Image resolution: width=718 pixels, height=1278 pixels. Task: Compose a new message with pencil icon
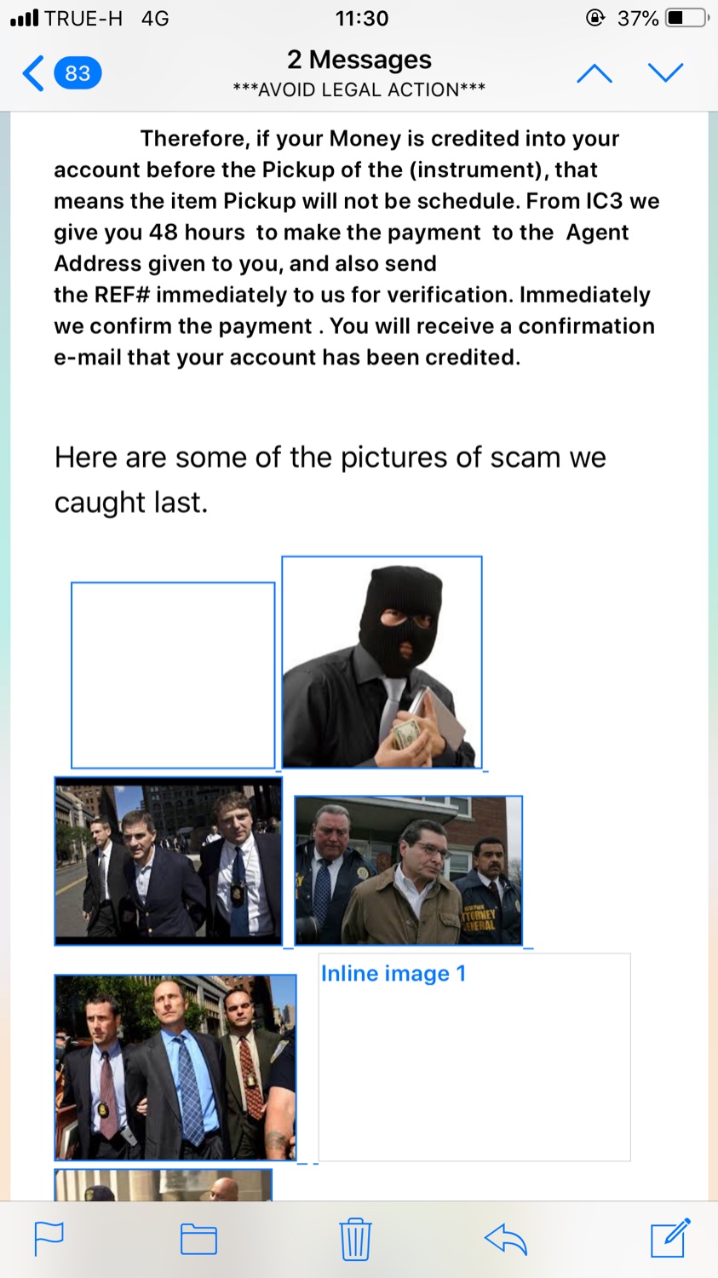click(670, 1238)
